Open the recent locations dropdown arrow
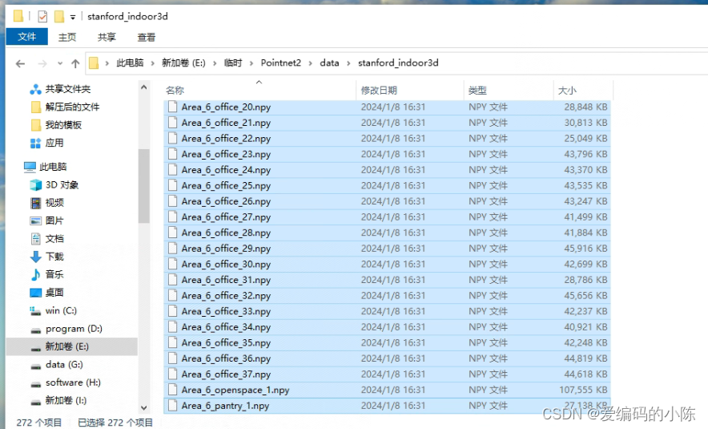The width and height of the screenshot is (708, 429). [60, 63]
